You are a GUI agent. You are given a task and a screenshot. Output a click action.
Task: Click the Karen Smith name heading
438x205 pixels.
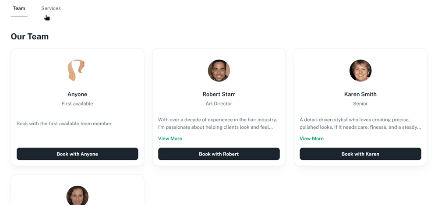tap(360, 94)
